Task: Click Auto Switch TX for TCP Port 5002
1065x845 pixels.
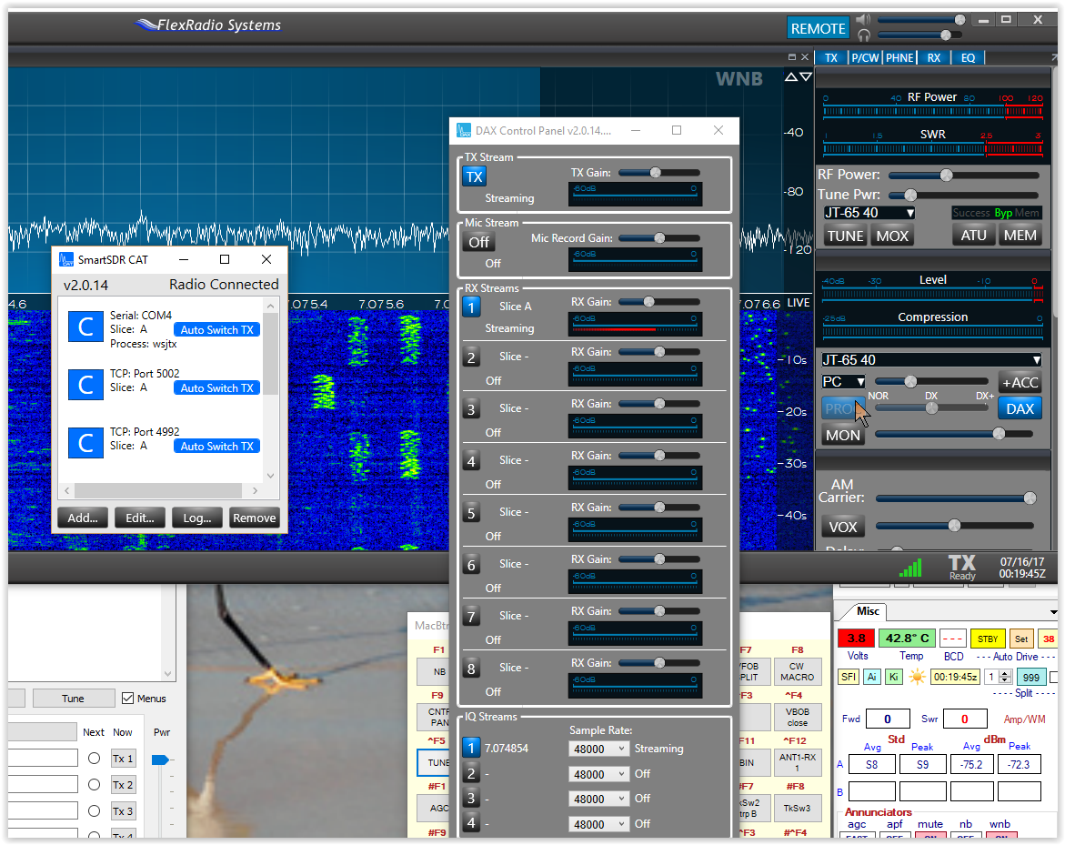Action: coord(216,387)
